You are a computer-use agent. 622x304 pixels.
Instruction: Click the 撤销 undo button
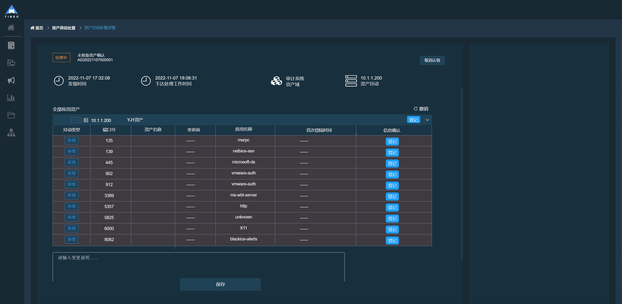coord(421,109)
